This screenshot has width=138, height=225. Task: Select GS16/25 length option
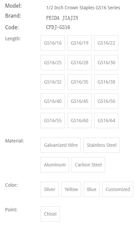click(x=53, y=63)
